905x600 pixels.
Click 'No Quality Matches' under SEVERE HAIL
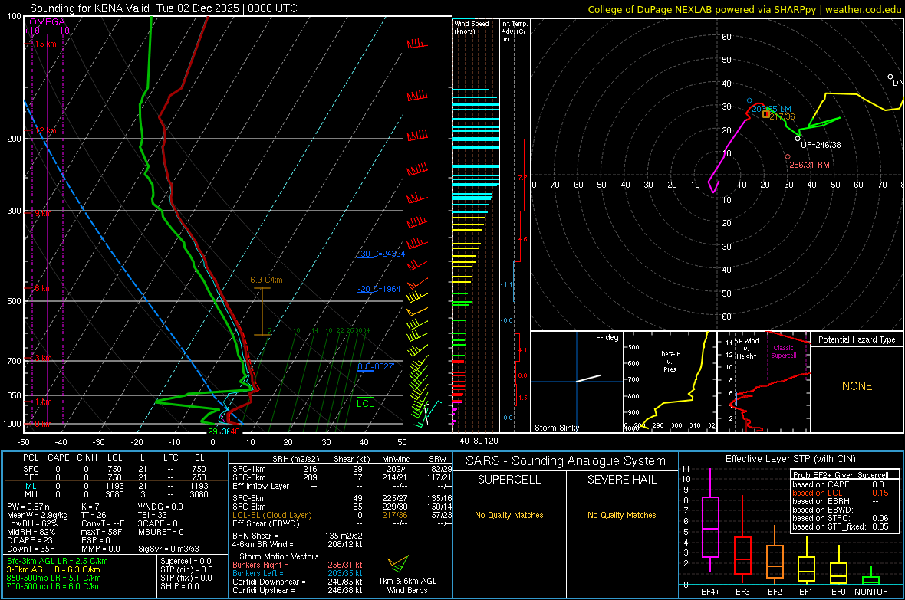[621, 515]
